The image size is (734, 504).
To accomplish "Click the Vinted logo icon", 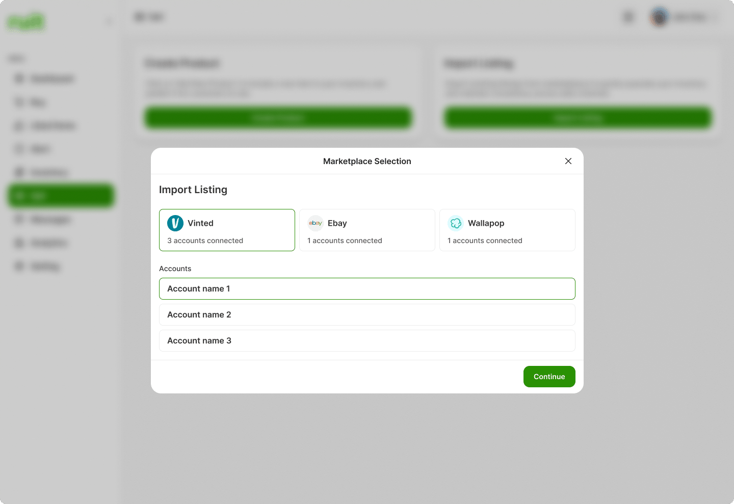I will [x=175, y=223].
